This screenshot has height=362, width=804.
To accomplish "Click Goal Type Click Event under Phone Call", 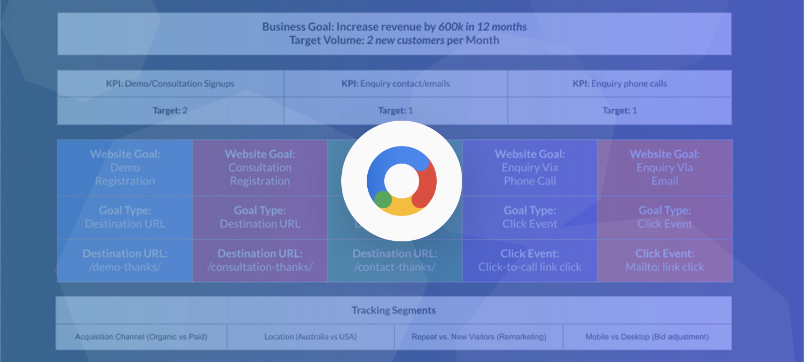I will pyautogui.click(x=530, y=217).
